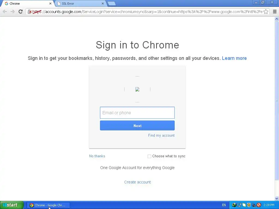Open the Windows start menu
The width and height of the screenshot is (279, 209).
12,205
